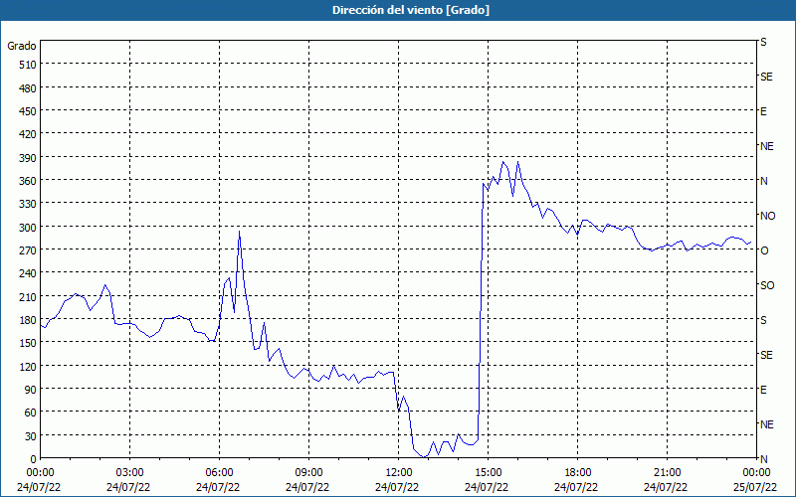Screen dimensions: 796x497
Task: Click the 330 y-axis value
Action: coord(28,204)
